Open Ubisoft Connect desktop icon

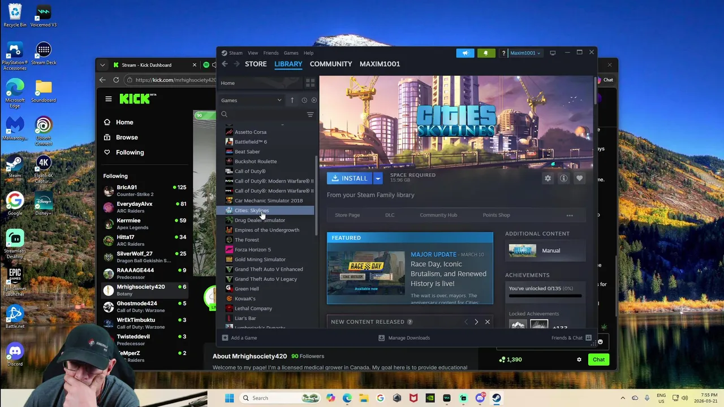click(x=44, y=131)
